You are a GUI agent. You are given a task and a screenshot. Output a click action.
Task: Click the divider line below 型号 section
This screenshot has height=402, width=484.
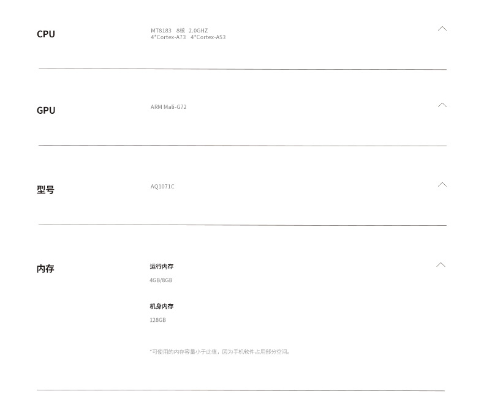click(243, 225)
